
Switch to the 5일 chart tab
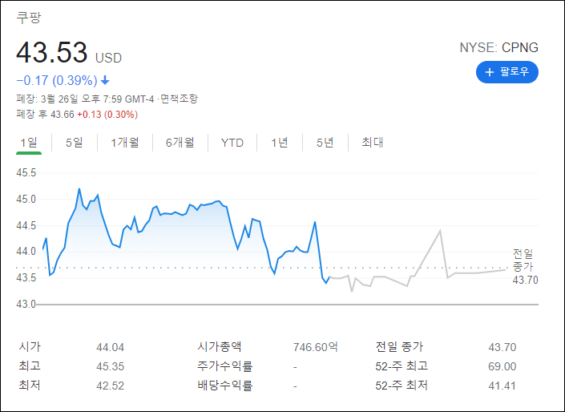[75, 143]
